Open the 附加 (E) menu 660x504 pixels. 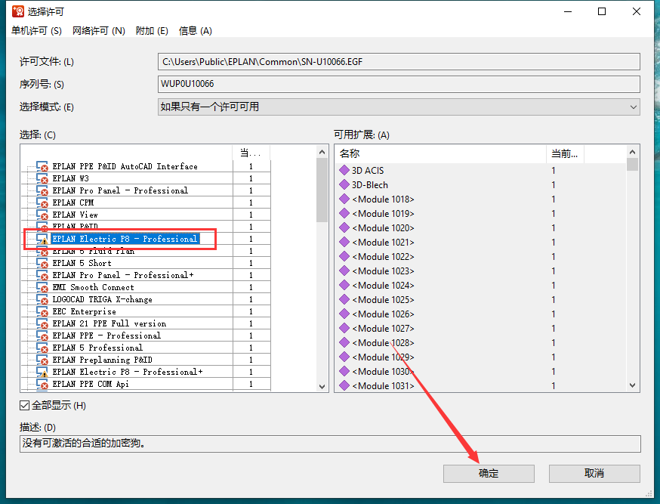point(152,31)
